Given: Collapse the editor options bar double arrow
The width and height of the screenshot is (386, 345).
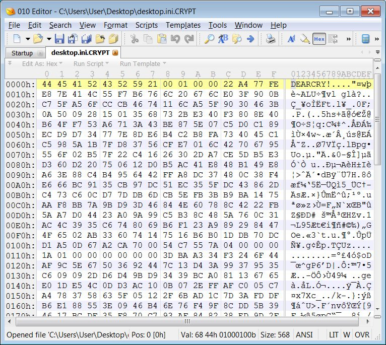Looking at the screenshot, I should 10,63.
